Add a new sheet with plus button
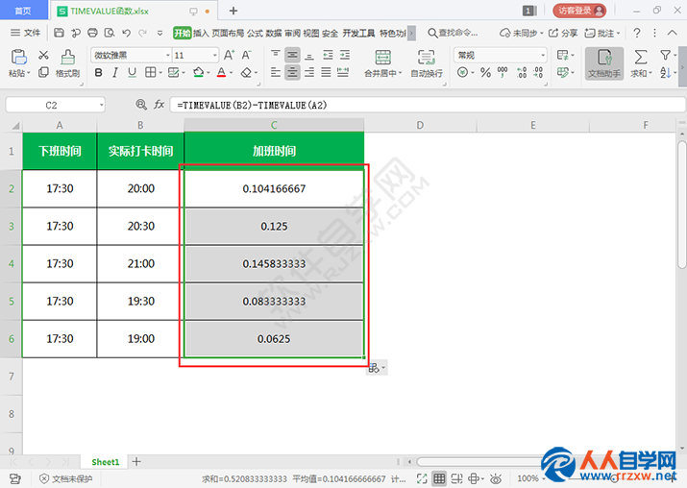Viewport: 687px width, 488px height. pyautogui.click(x=136, y=461)
